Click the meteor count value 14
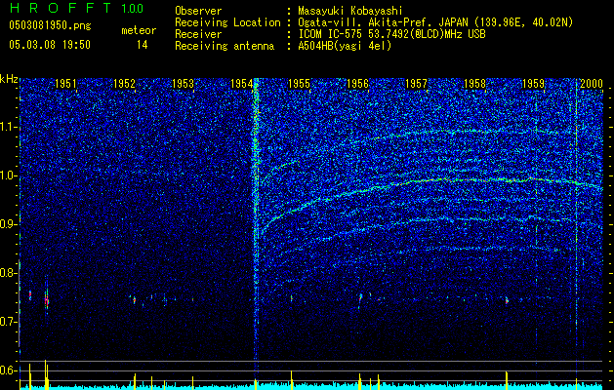The width and height of the screenshot is (614, 390). click(x=143, y=45)
